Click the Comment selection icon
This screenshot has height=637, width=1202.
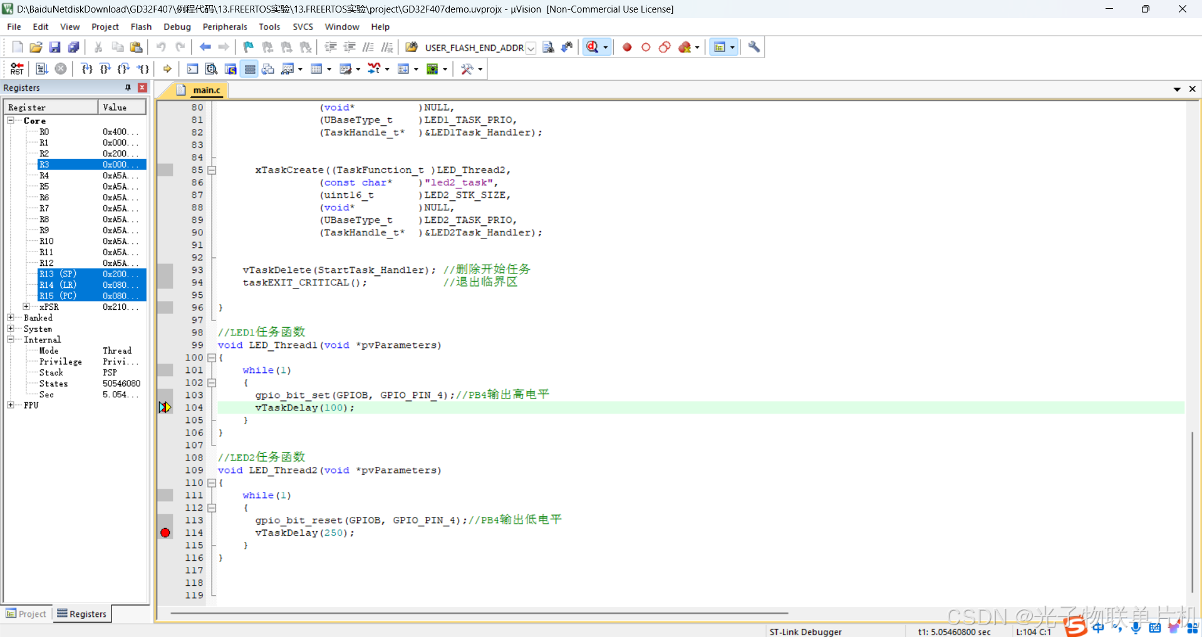click(x=368, y=47)
